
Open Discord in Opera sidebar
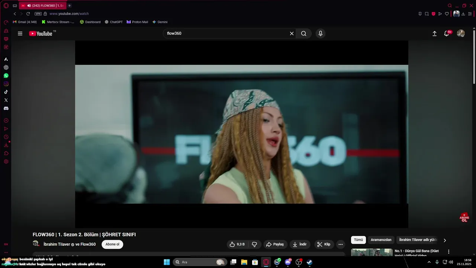pyautogui.click(x=6, y=108)
